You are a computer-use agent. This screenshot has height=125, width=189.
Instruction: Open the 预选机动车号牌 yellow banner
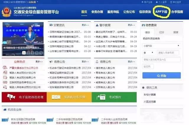[x=69, y=97]
